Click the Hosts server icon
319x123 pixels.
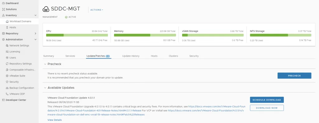point(7,28)
